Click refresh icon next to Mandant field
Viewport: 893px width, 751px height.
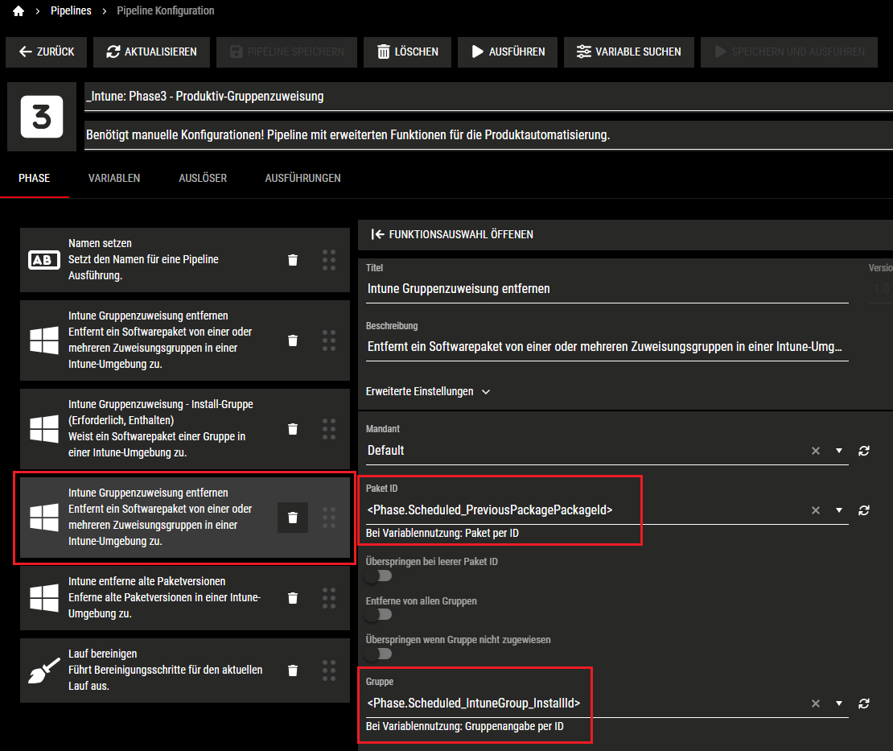click(864, 451)
